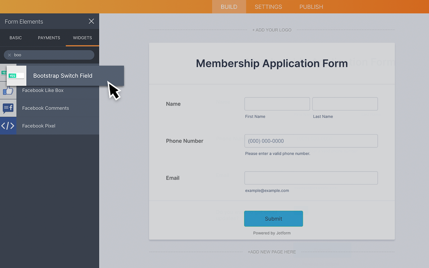Click the Email input field
The width and height of the screenshot is (429, 268).
tap(311, 178)
